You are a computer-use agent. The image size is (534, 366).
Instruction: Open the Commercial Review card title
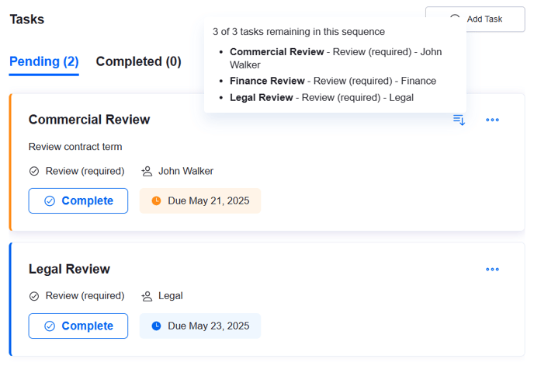89,120
